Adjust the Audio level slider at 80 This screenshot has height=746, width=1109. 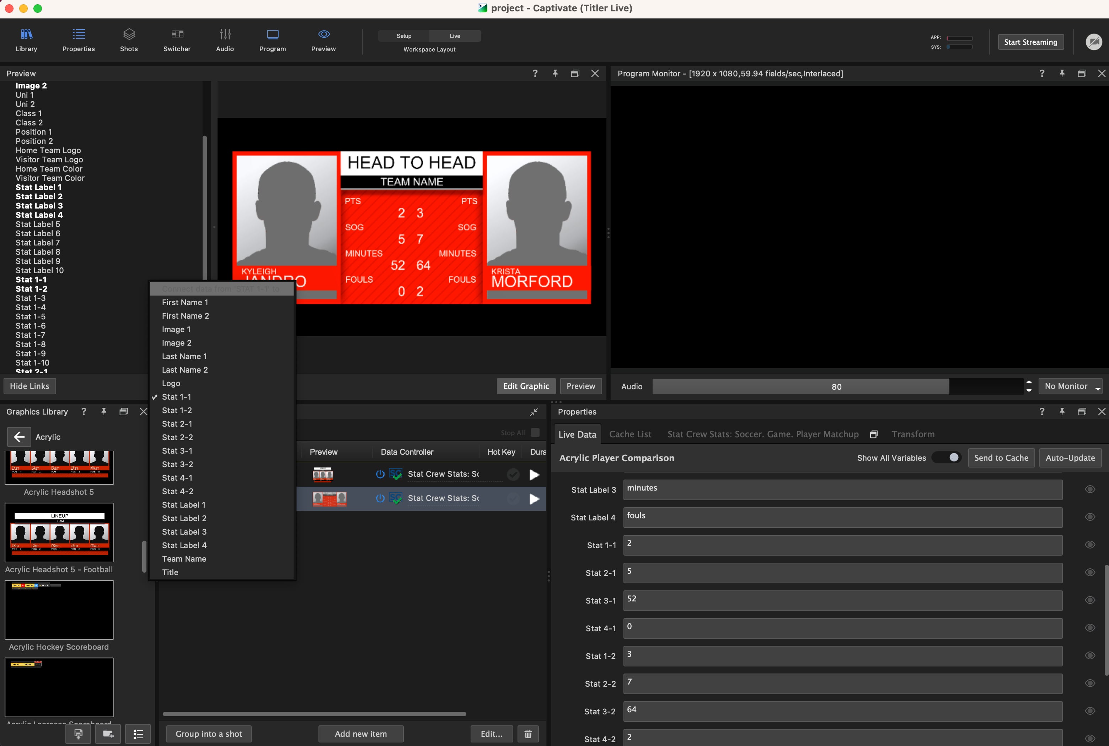tap(837, 386)
